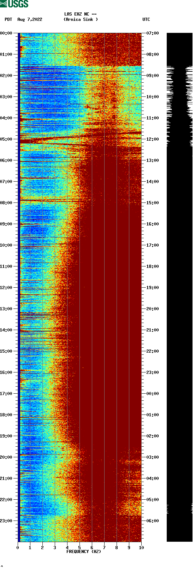
Task: Click the FREQUENCY (HZ) axis label
Action: (84, 552)
